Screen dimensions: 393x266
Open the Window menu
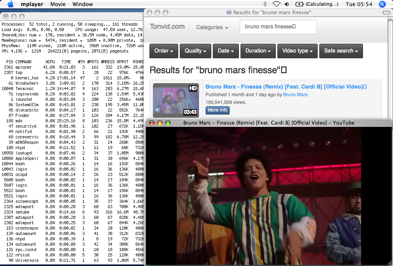83,4
